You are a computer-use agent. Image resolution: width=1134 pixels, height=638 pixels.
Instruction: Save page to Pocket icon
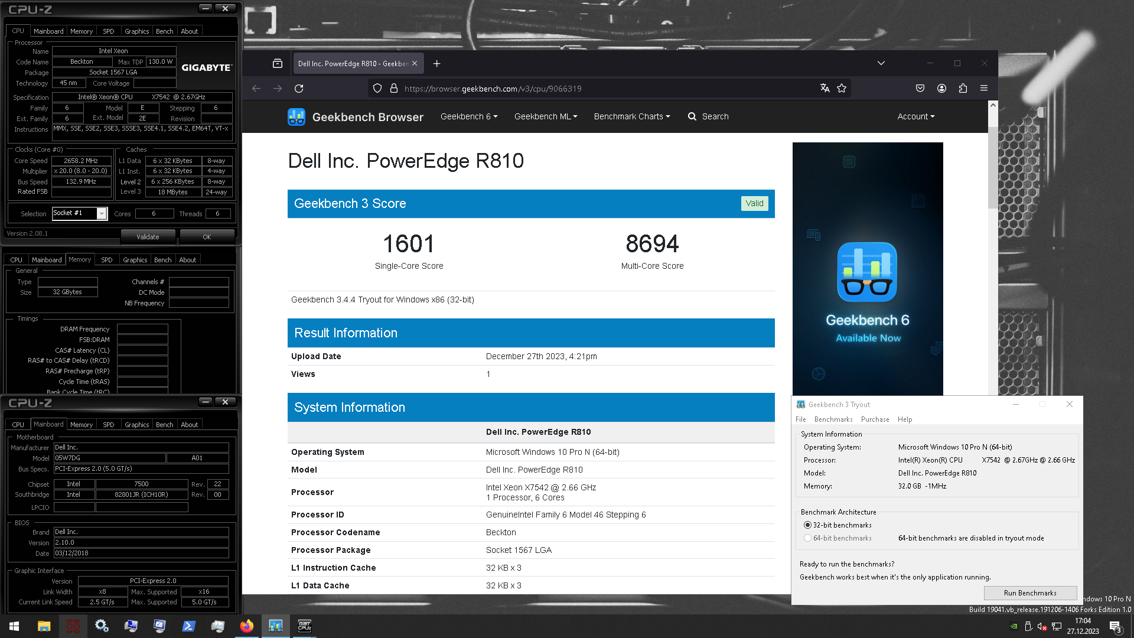tap(920, 89)
